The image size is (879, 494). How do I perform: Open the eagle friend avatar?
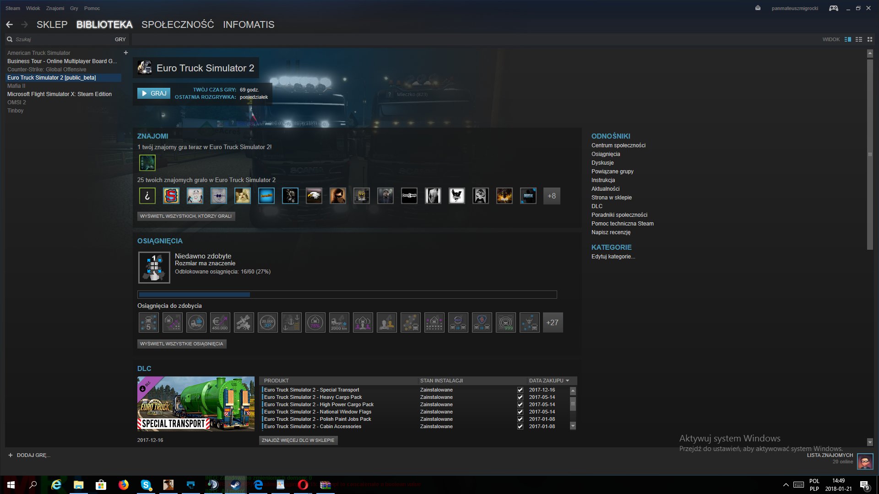point(314,196)
